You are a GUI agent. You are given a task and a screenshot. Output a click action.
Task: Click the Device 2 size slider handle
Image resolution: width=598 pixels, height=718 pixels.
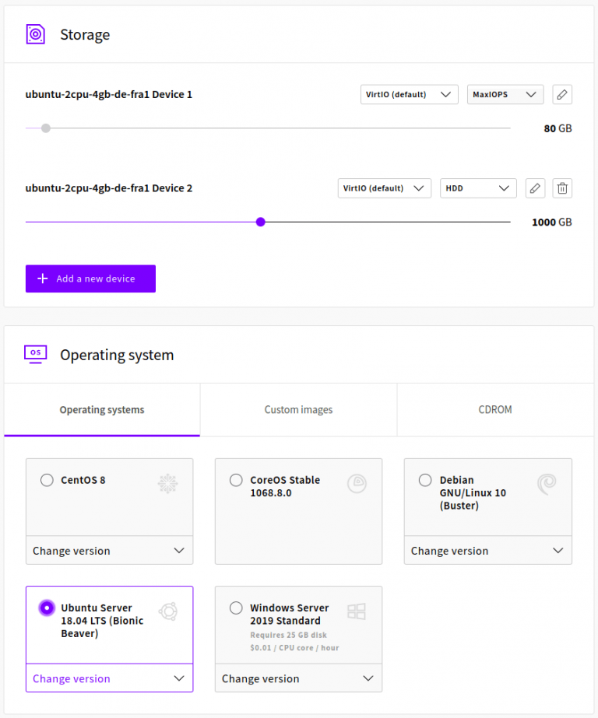[261, 222]
